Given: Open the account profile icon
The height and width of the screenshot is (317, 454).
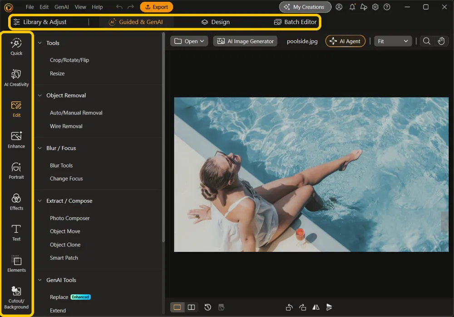Looking at the screenshot, I should [x=339, y=7].
